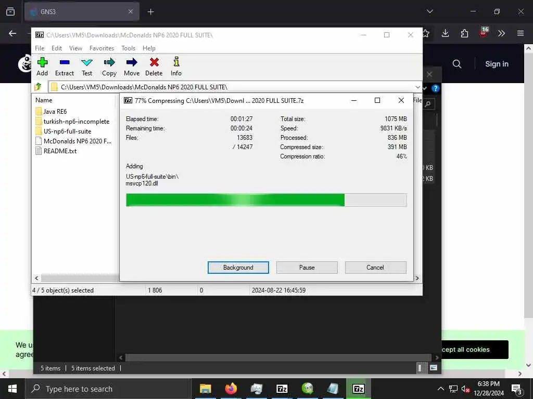Click the GNS3 browser tab

(82, 12)
